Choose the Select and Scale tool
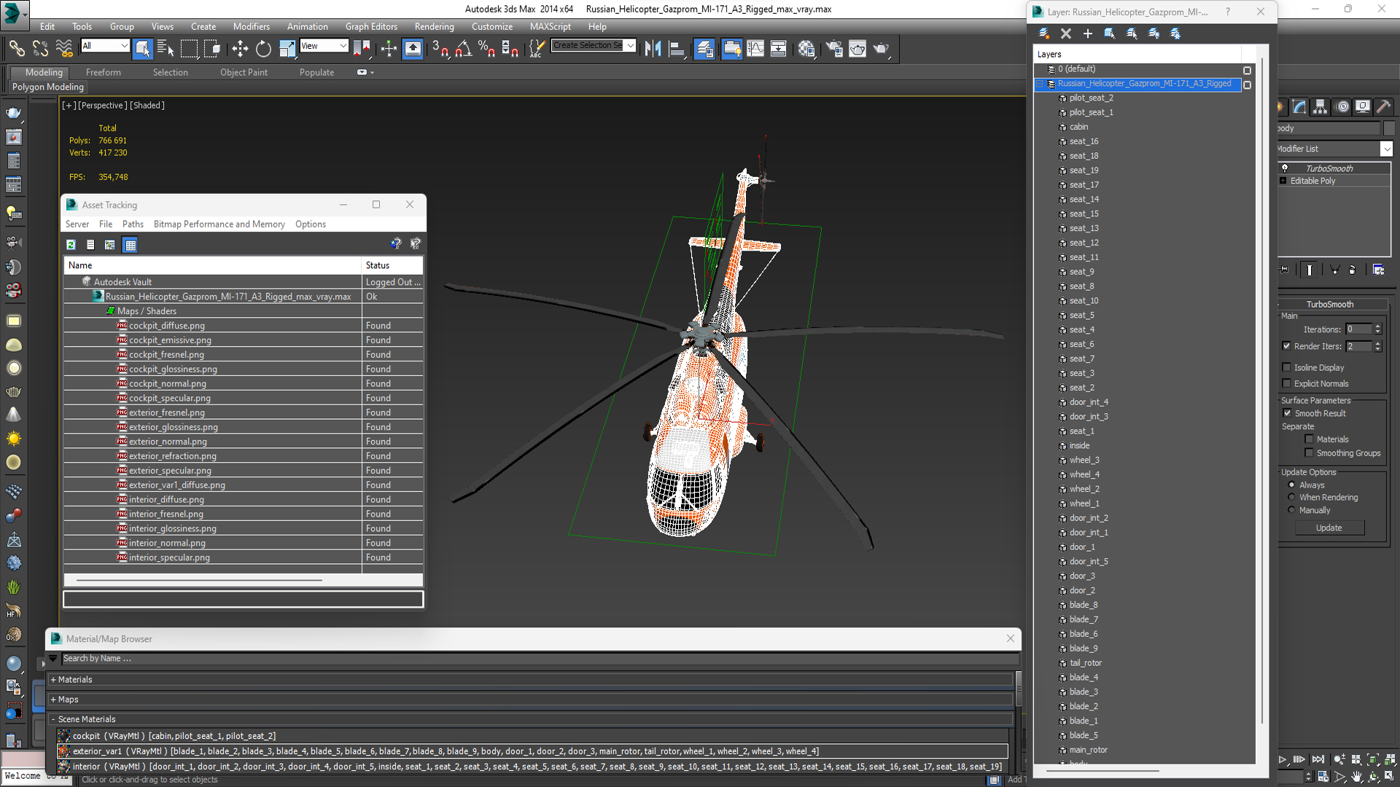Viewport: 1400px width, 787px height. coord(287,49)
